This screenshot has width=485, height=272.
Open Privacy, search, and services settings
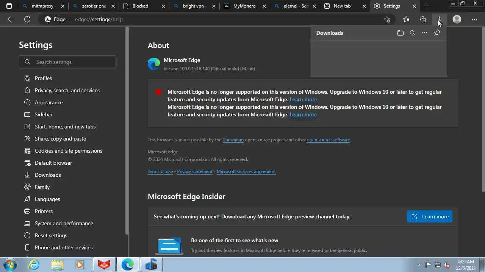pos(67,90)
